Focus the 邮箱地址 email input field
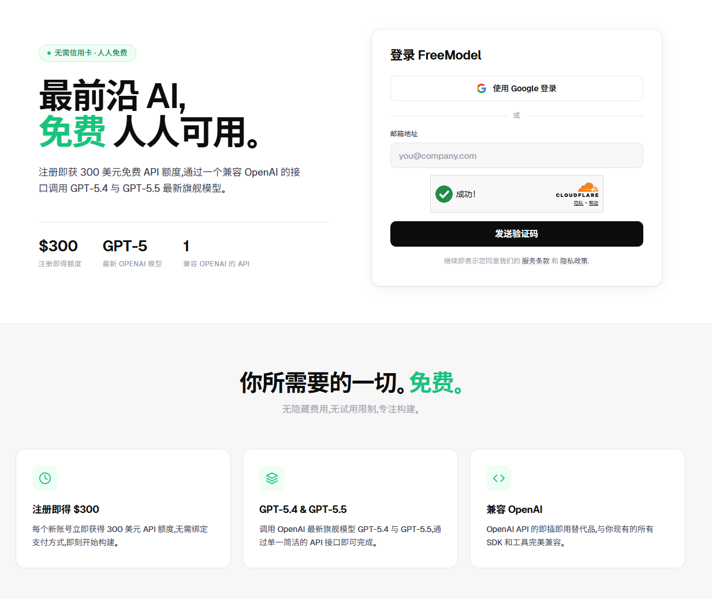712x599 pixels. coord(517,155)
